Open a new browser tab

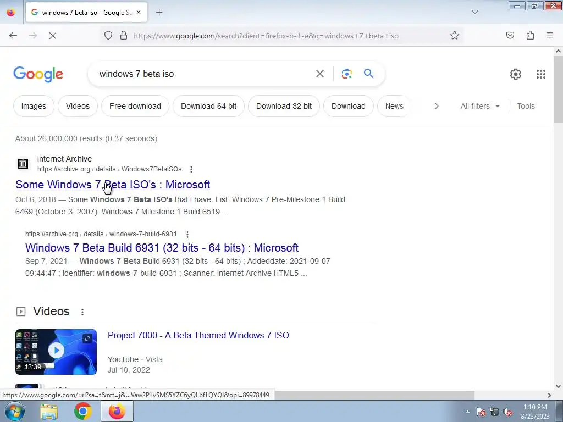point(159,13)
